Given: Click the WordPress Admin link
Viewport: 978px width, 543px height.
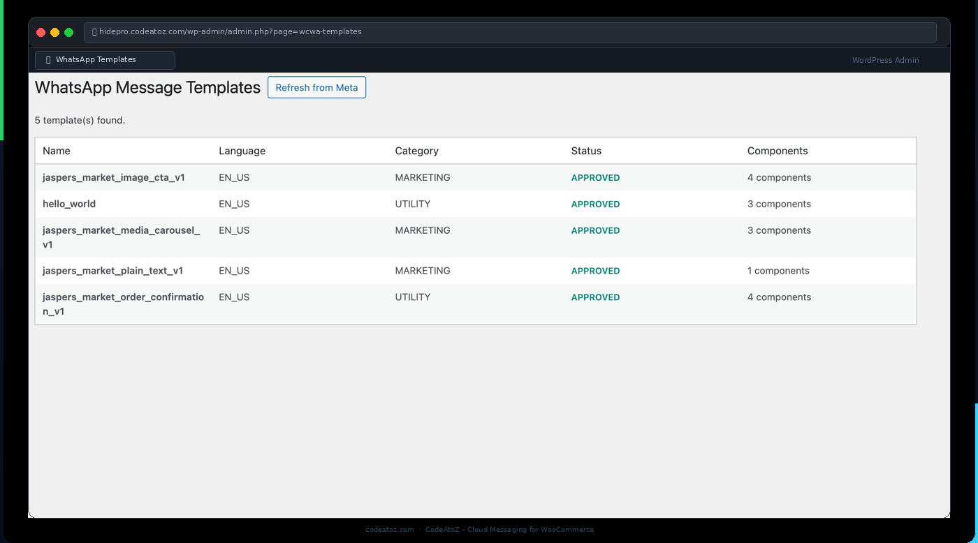Looking at the screenshot, I should 885,60.
